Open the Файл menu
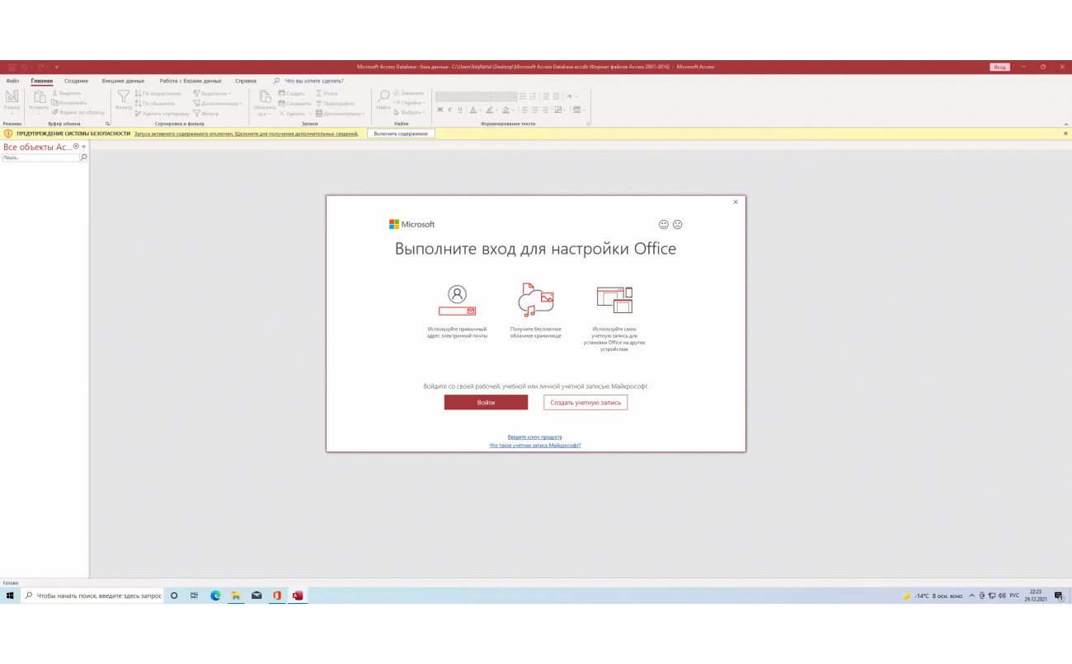Viewport: 1072px width, 664px height. pyautogui.click(x=12, y=81)
